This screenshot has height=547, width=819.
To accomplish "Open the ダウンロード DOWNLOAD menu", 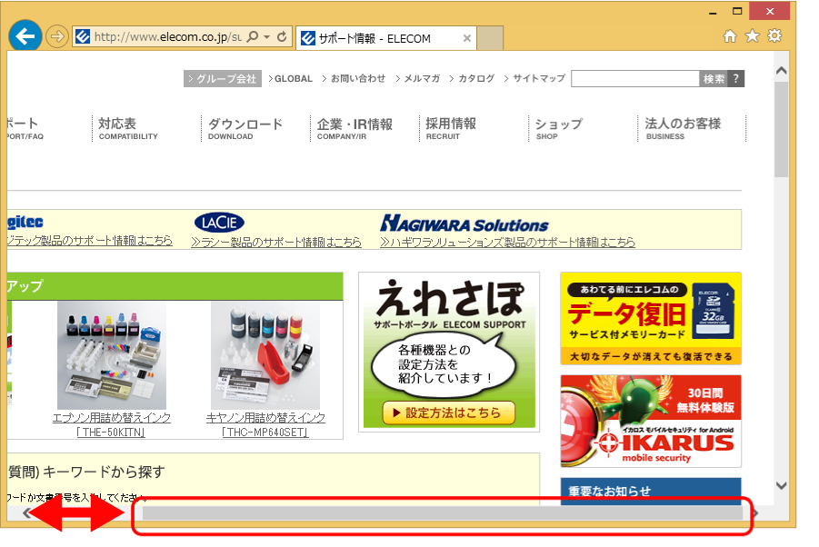I will [245, 128].
